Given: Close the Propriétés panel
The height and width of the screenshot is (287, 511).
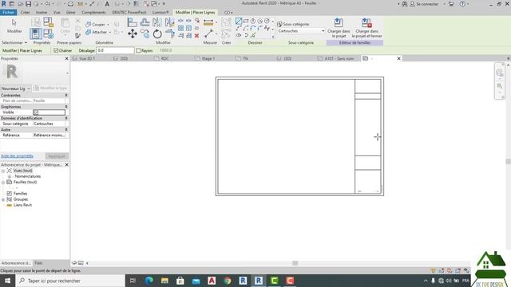Looking at the screenshot, I should click(67, 58).
